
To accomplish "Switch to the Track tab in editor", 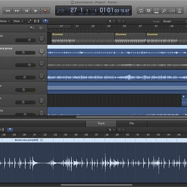I will 101,123.
